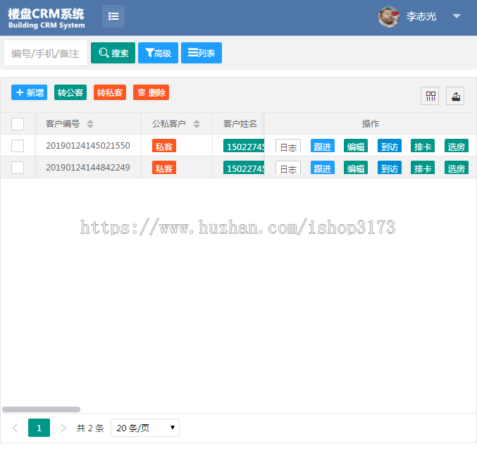Go to next page arrow
Screen dimensions: 477x451
coord(63,428)
